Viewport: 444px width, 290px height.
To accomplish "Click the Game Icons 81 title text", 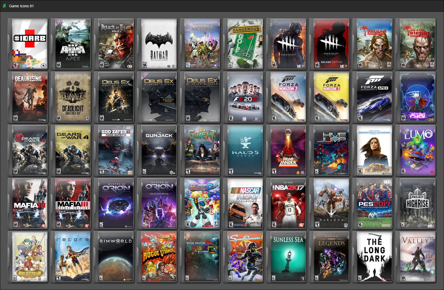I will point(21,6).
